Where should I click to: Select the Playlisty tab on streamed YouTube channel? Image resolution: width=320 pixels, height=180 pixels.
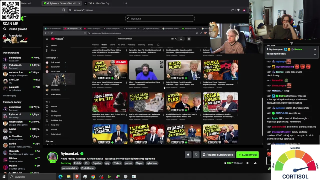[x=141, y=45]
